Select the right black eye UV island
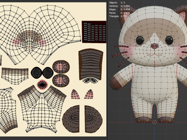Viewport: 187px width, 140px height. click(48, 73)
